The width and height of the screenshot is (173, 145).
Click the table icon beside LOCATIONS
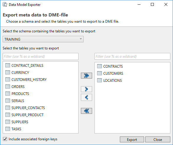pos(99,80)
